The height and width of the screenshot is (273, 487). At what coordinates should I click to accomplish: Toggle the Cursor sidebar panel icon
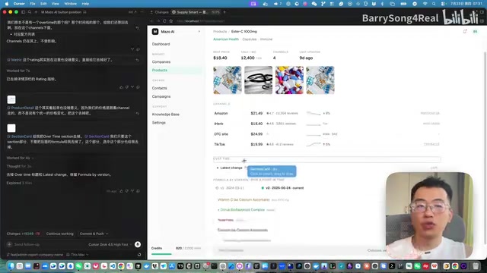[24, 12]
